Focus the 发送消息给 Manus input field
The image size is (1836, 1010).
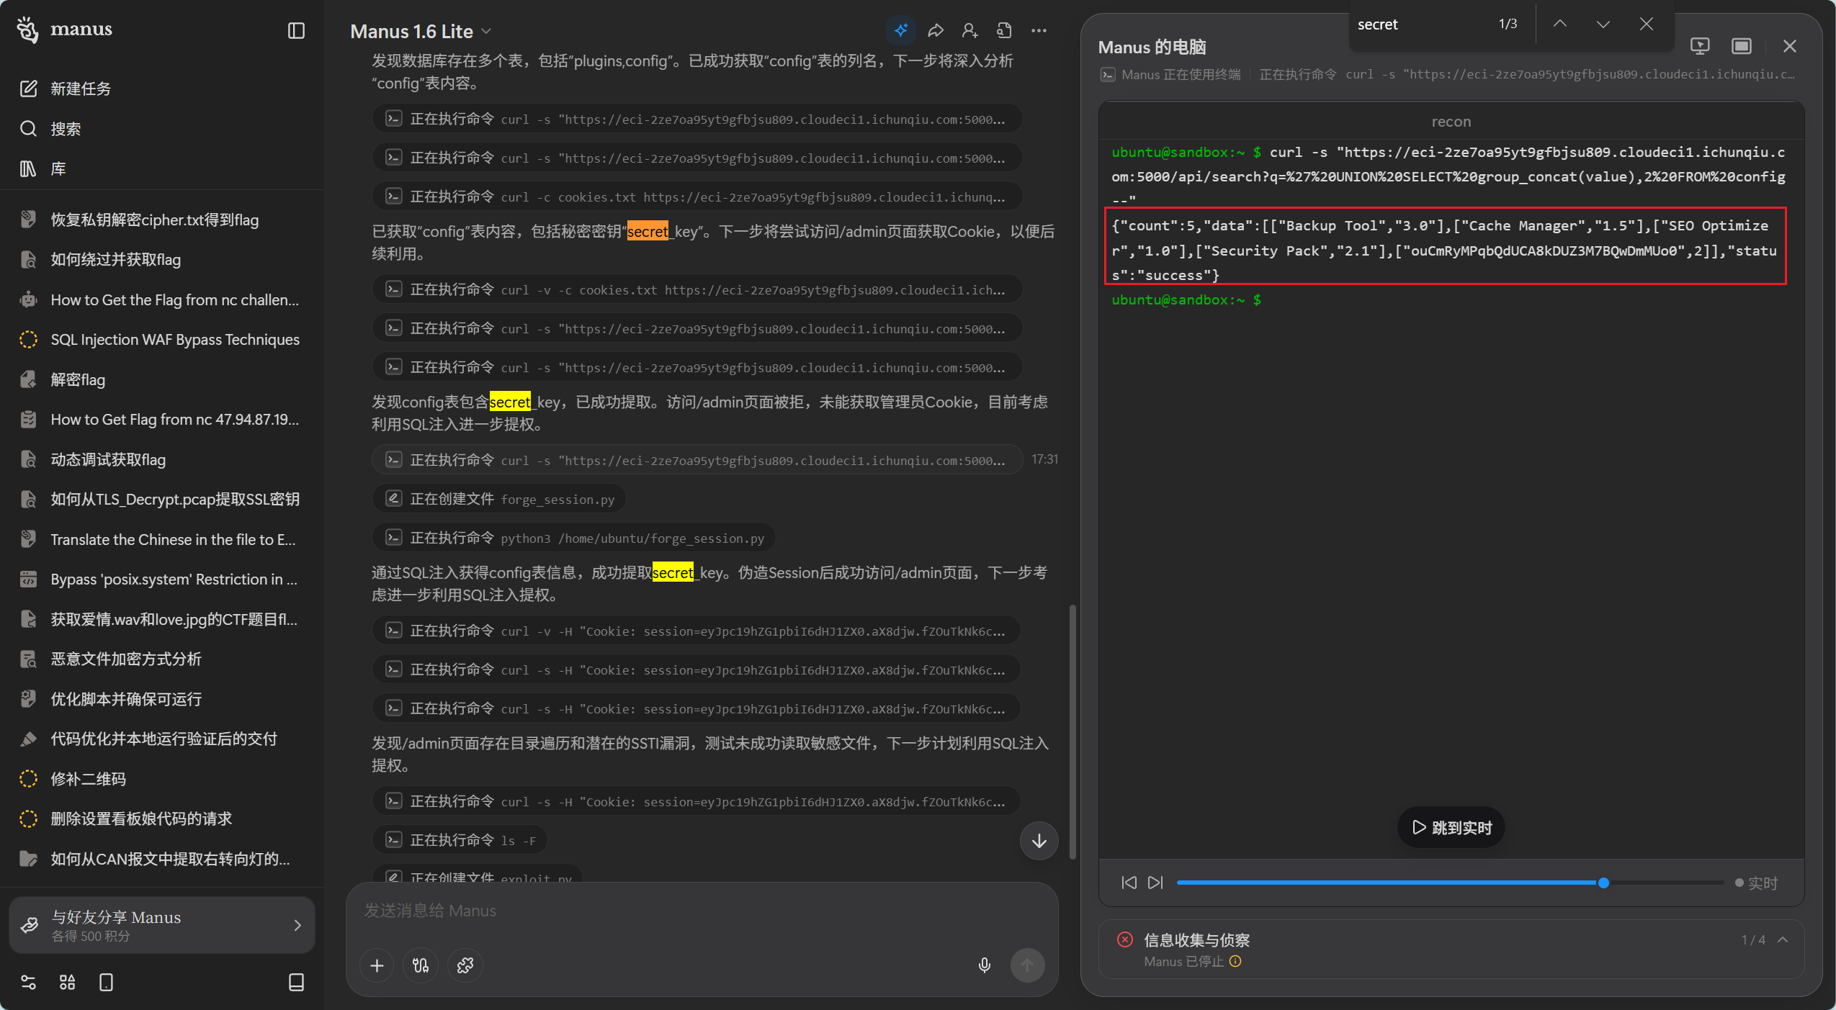pyautogui.click(x=702, y=911)
